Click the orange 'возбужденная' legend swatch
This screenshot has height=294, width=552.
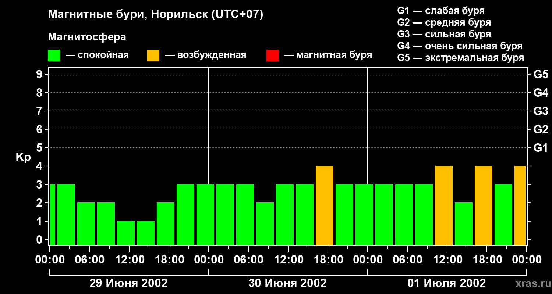point(153,55)
